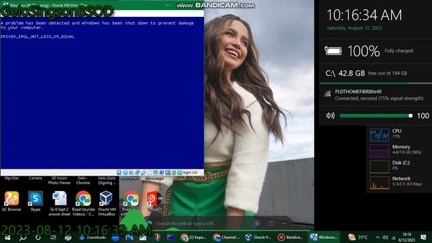Open the 31°C weather widget

coord(358,237)
